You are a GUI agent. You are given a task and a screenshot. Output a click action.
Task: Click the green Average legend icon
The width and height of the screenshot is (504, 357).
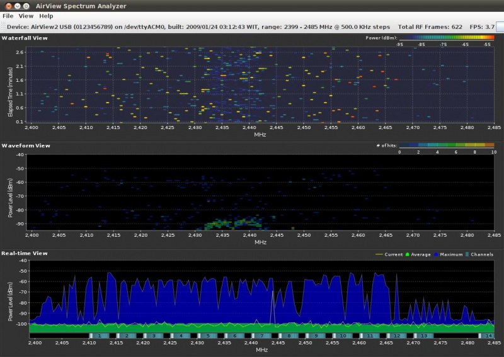point(408,254)
